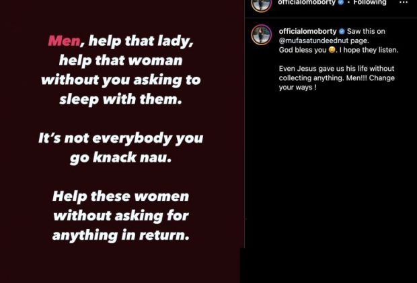Image resolution: width=417 pixels, height=283 pixels.
Task: Click the post image with the quote
Action: [x=122, y=141]
